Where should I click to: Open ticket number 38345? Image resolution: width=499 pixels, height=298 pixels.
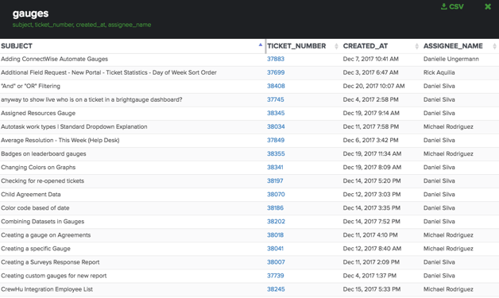point(276,114)
